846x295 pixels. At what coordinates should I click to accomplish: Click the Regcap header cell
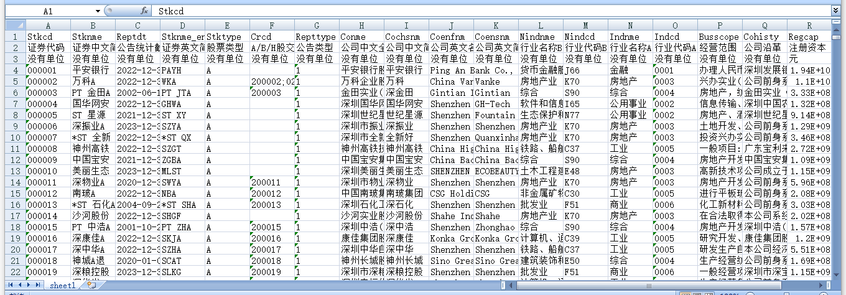[809, 36]
